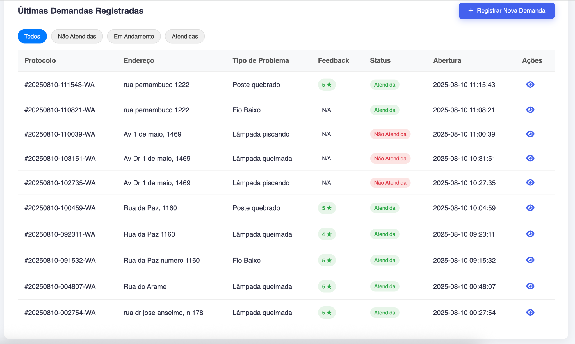Open view icon for #20250810-091532-WA
The image size is (575, 344).
(x=530, y=260)
